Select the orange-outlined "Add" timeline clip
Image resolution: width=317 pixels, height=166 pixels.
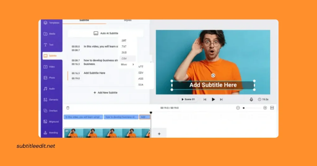[x=145, y=117]
